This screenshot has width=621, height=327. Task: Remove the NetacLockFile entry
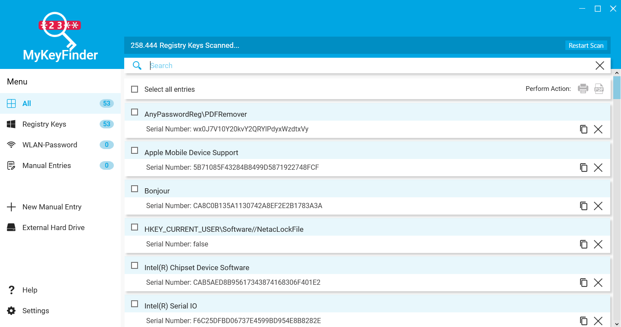coord(598,244)
